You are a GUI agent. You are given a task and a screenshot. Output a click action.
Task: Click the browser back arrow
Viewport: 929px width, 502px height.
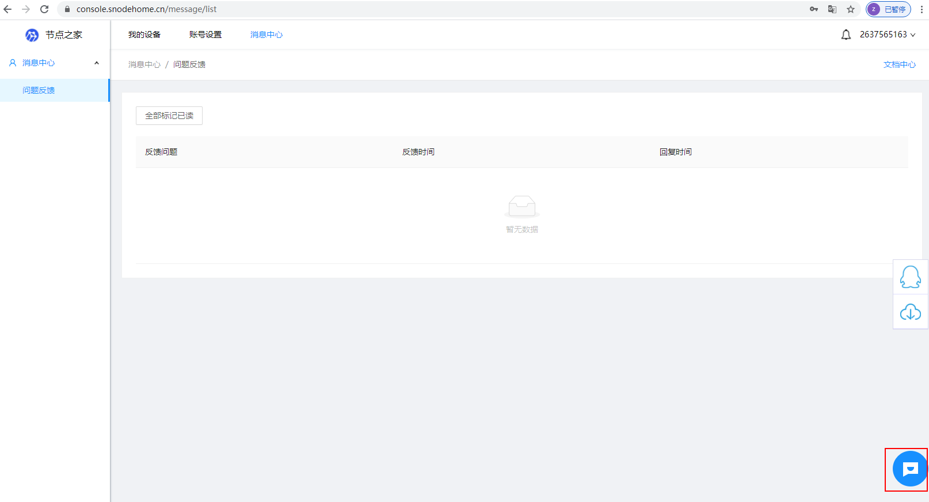point(7,9)
